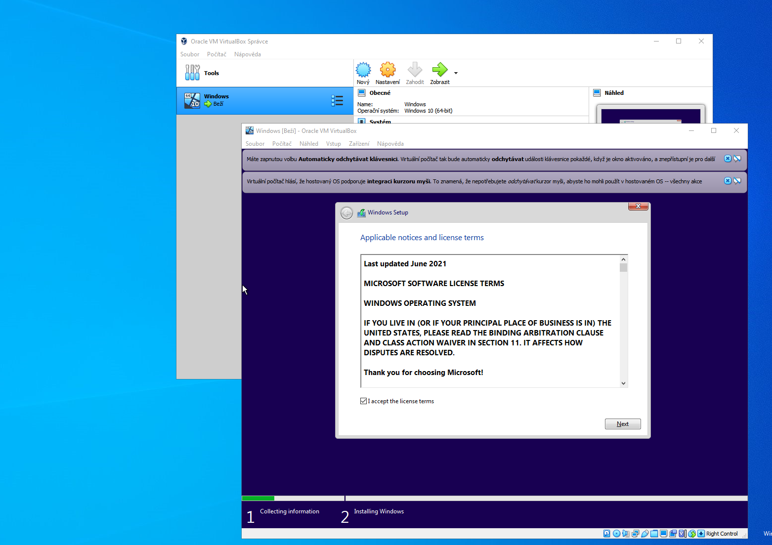Click the VirtualBox icon in Správce title bar

tap(184, 41)
